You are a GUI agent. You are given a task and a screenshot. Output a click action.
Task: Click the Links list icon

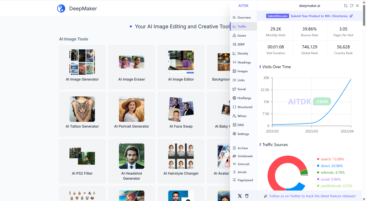235,80
